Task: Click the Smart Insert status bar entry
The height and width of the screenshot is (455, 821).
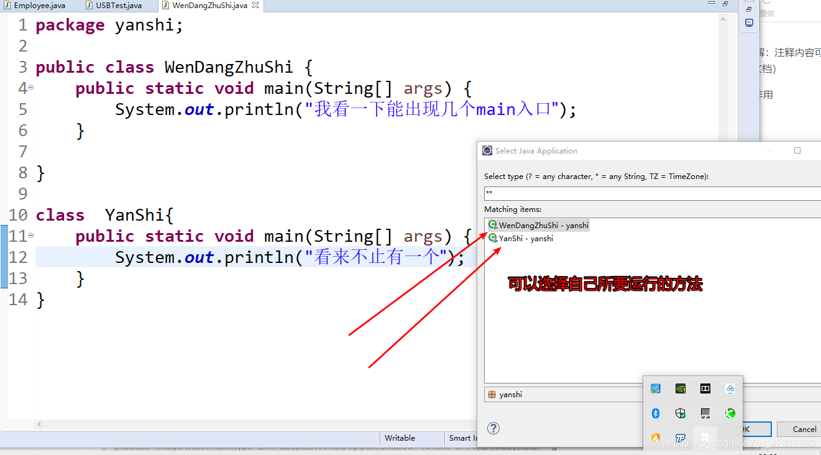Action: coord(462,438)
